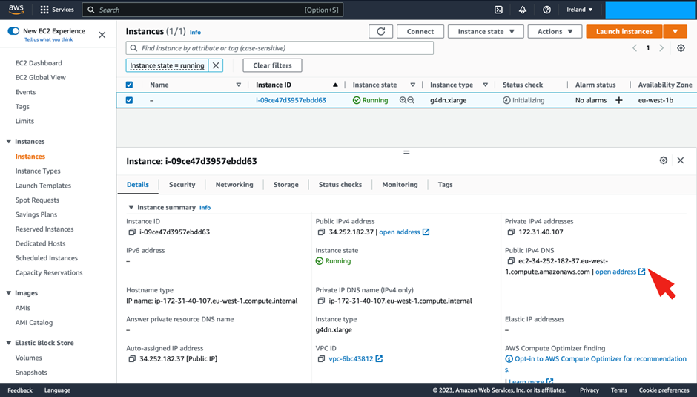Open the Services grid menu
The height and width of the screenshot is (397, 697).
pyautogui.click(x=57, y=10)
